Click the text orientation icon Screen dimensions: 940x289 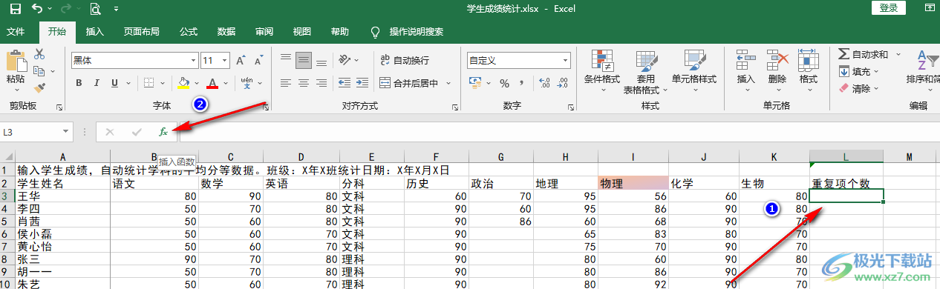[345, 60]
